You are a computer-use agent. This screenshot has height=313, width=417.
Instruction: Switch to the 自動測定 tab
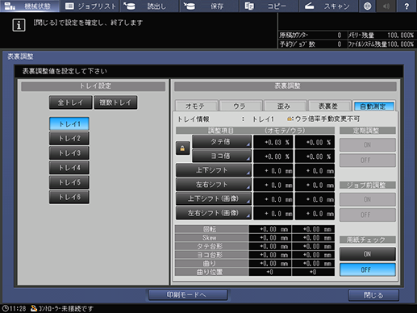[x=373, y=106]
